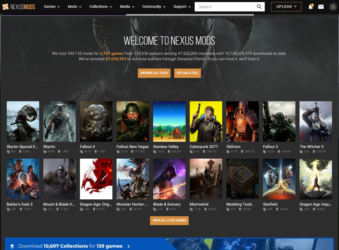The image size is (339, 250).
Task: Expand the Mods menu
Action: pyautogui.click(x=74, y=7)
